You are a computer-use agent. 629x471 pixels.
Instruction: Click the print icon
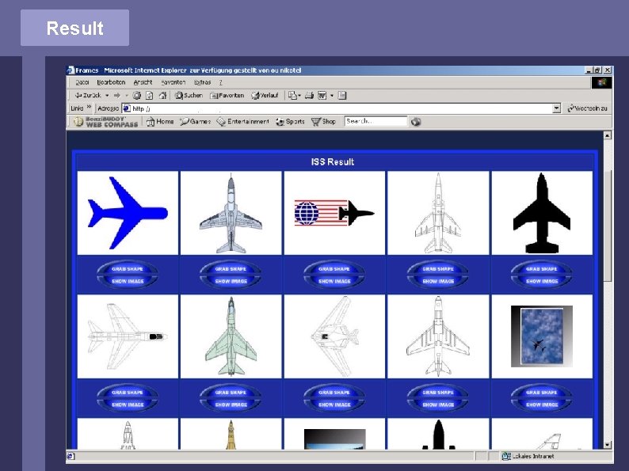(x=309, y=96)
